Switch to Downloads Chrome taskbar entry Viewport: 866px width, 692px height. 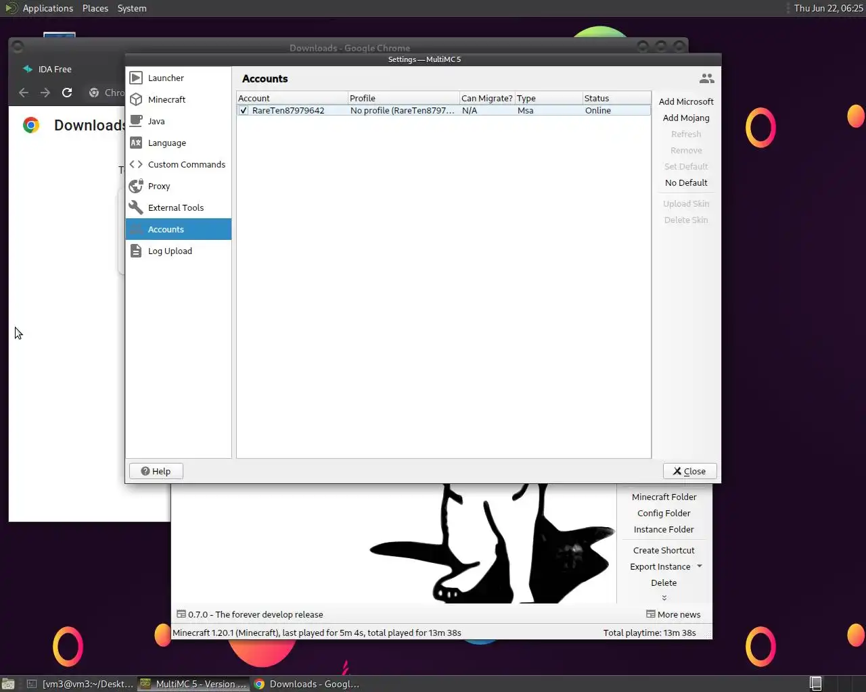point(308,684)
